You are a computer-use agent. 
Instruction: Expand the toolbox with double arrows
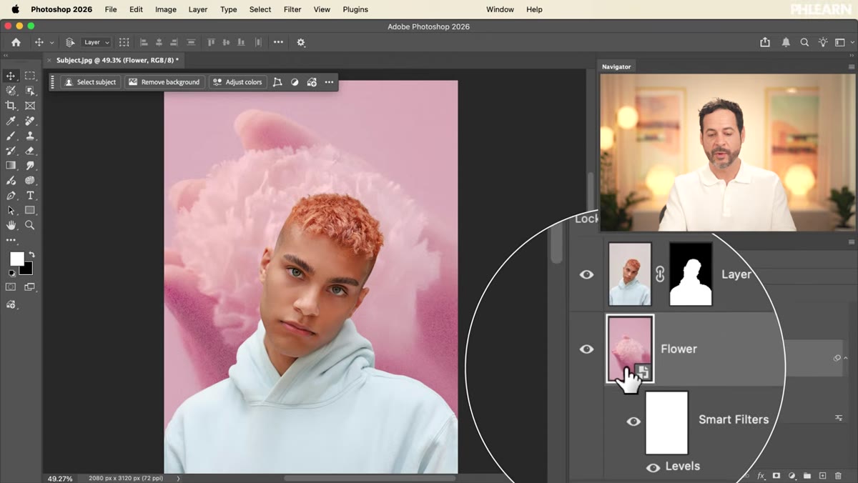coord(6,56)
